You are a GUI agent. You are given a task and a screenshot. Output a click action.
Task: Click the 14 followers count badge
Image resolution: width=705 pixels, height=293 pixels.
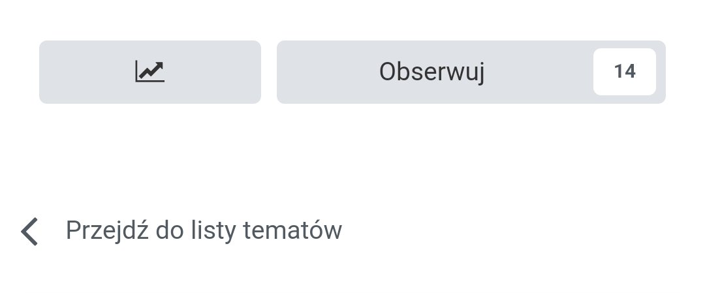click(x=624, y=72)
